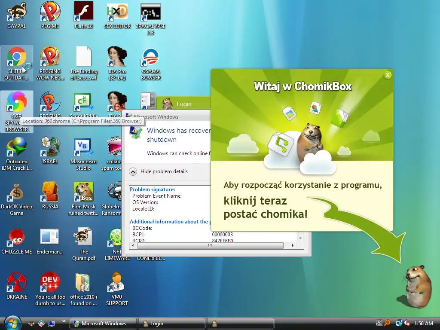This screenshot has width=440, height=330.
Task: Click the BCP1 value 00000003
Action: click(222, 234)
